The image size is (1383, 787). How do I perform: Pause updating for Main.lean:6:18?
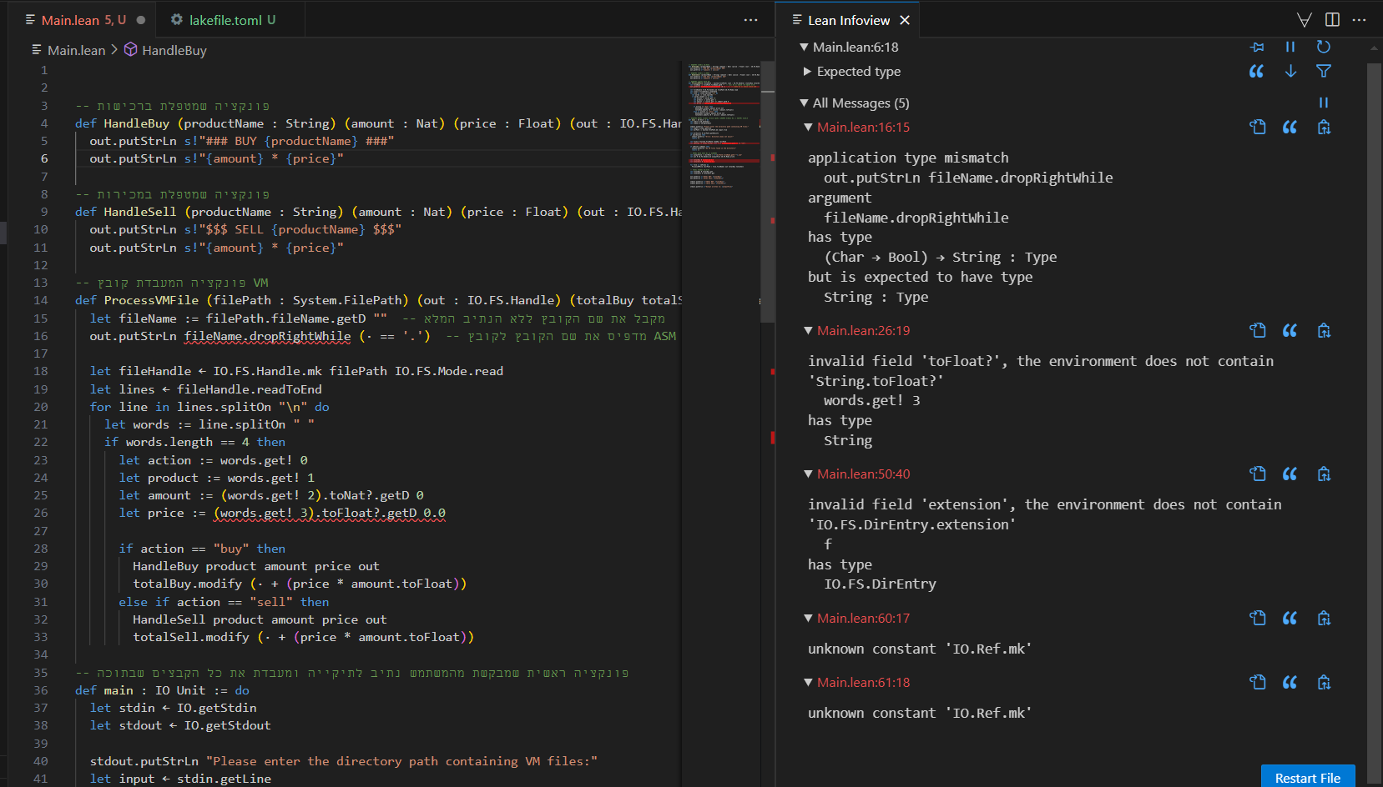(1290, 47)
